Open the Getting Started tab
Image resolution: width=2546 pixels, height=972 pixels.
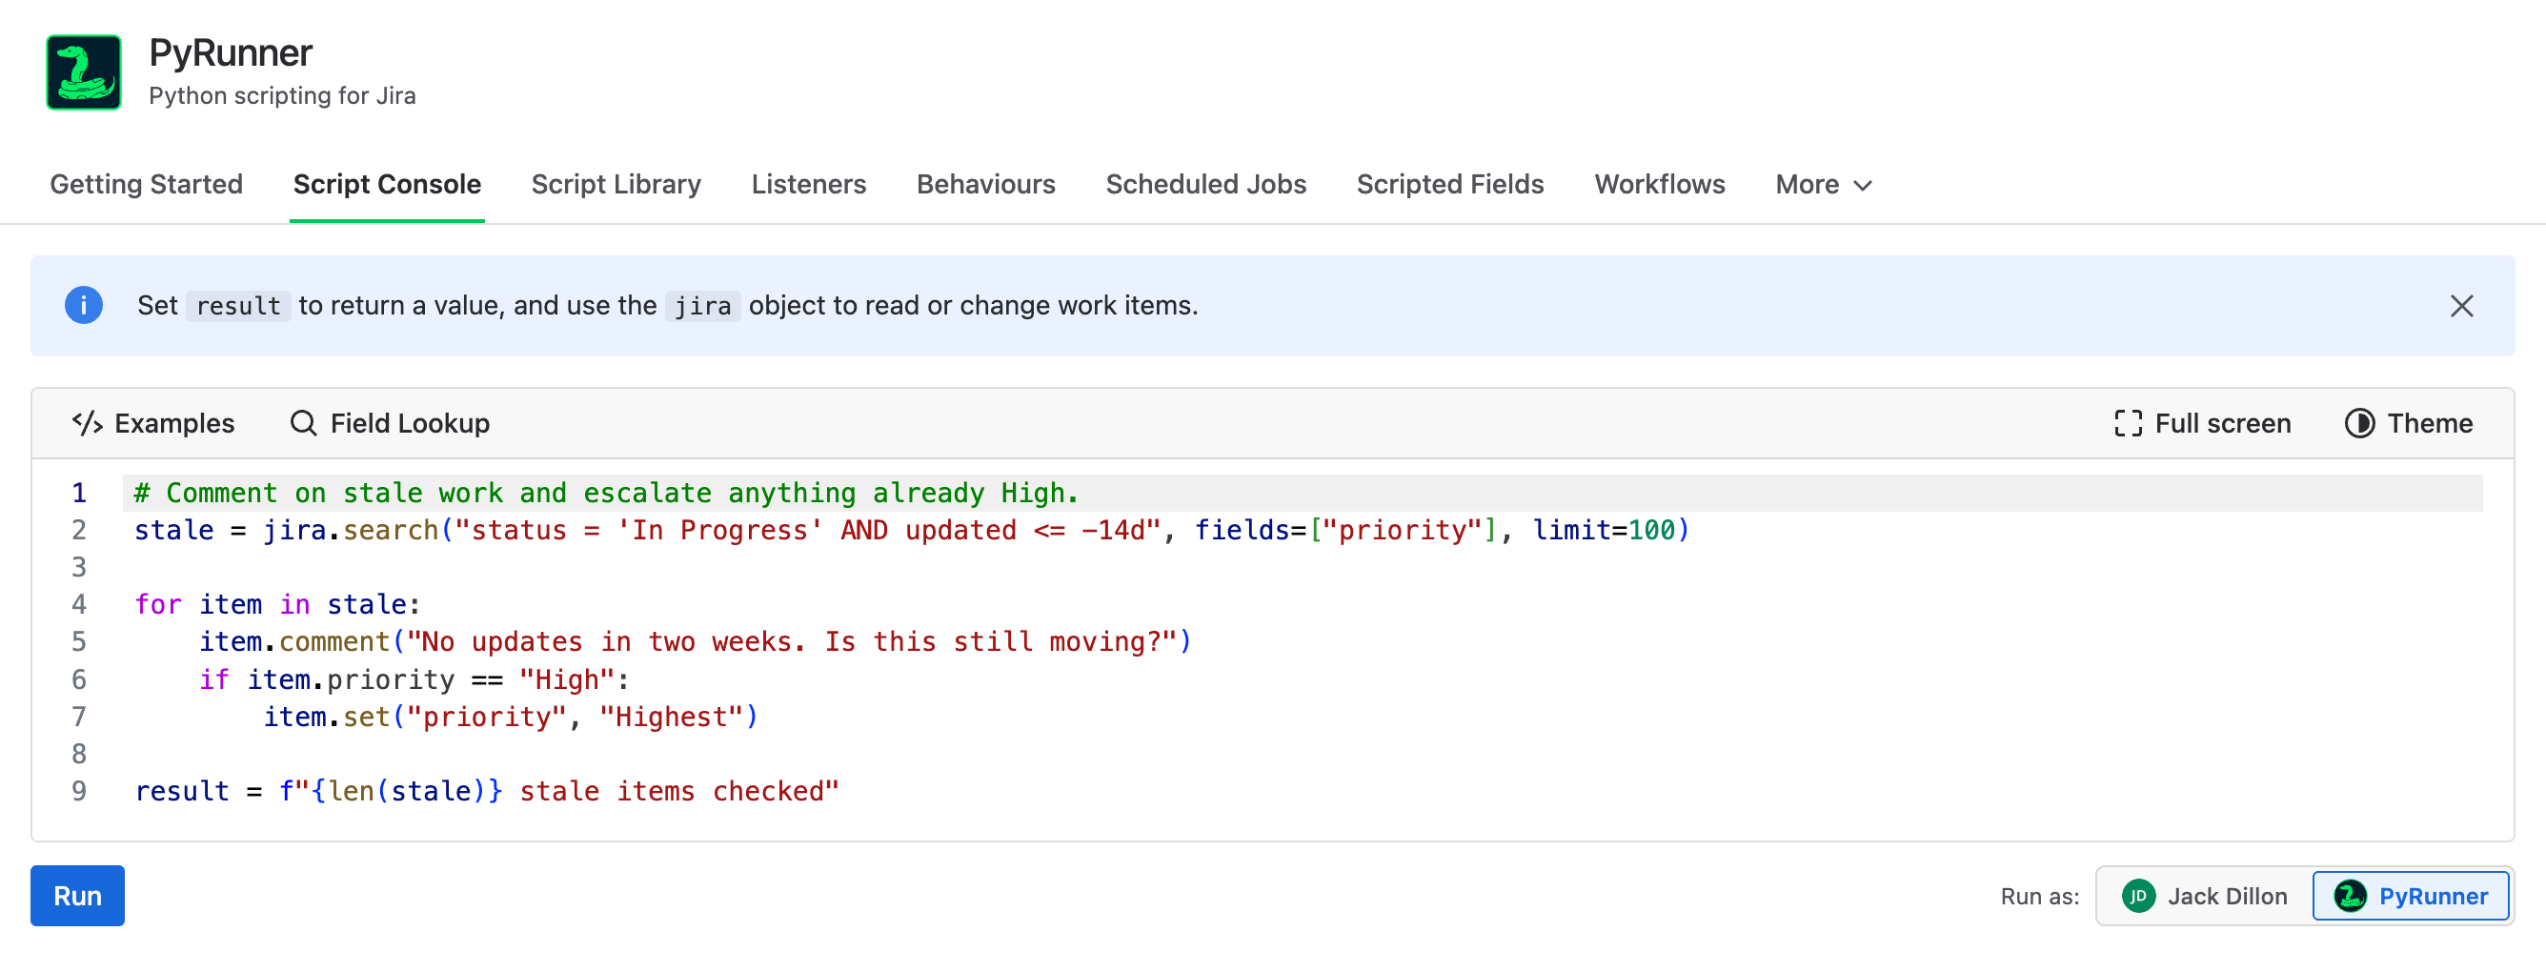coord(147,185)
